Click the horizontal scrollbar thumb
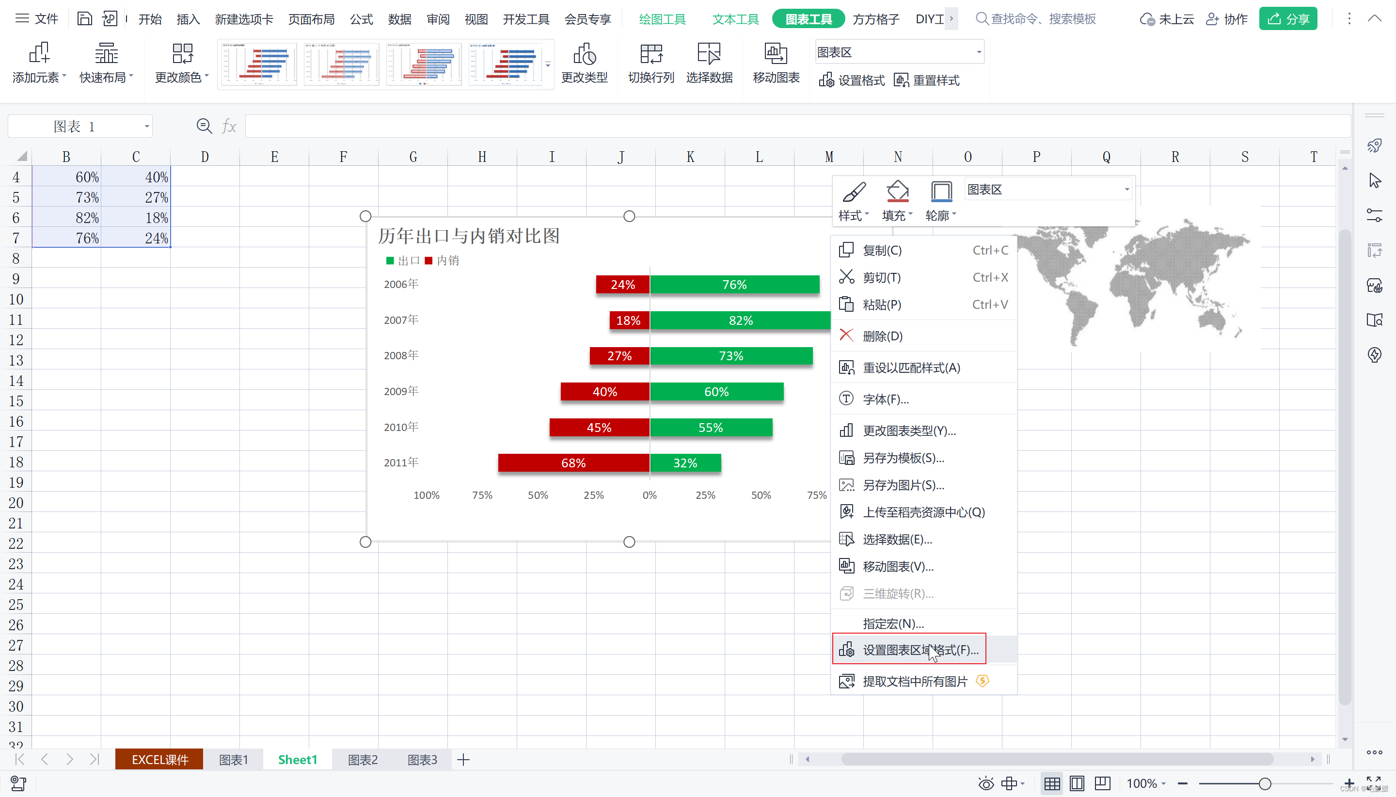 point(1057,759)
